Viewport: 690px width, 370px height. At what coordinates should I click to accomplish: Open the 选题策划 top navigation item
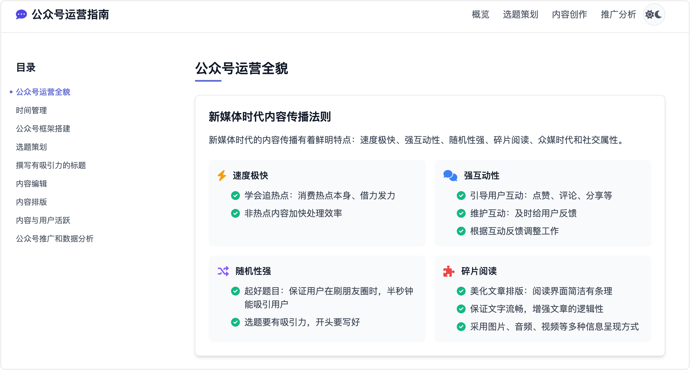520,14
